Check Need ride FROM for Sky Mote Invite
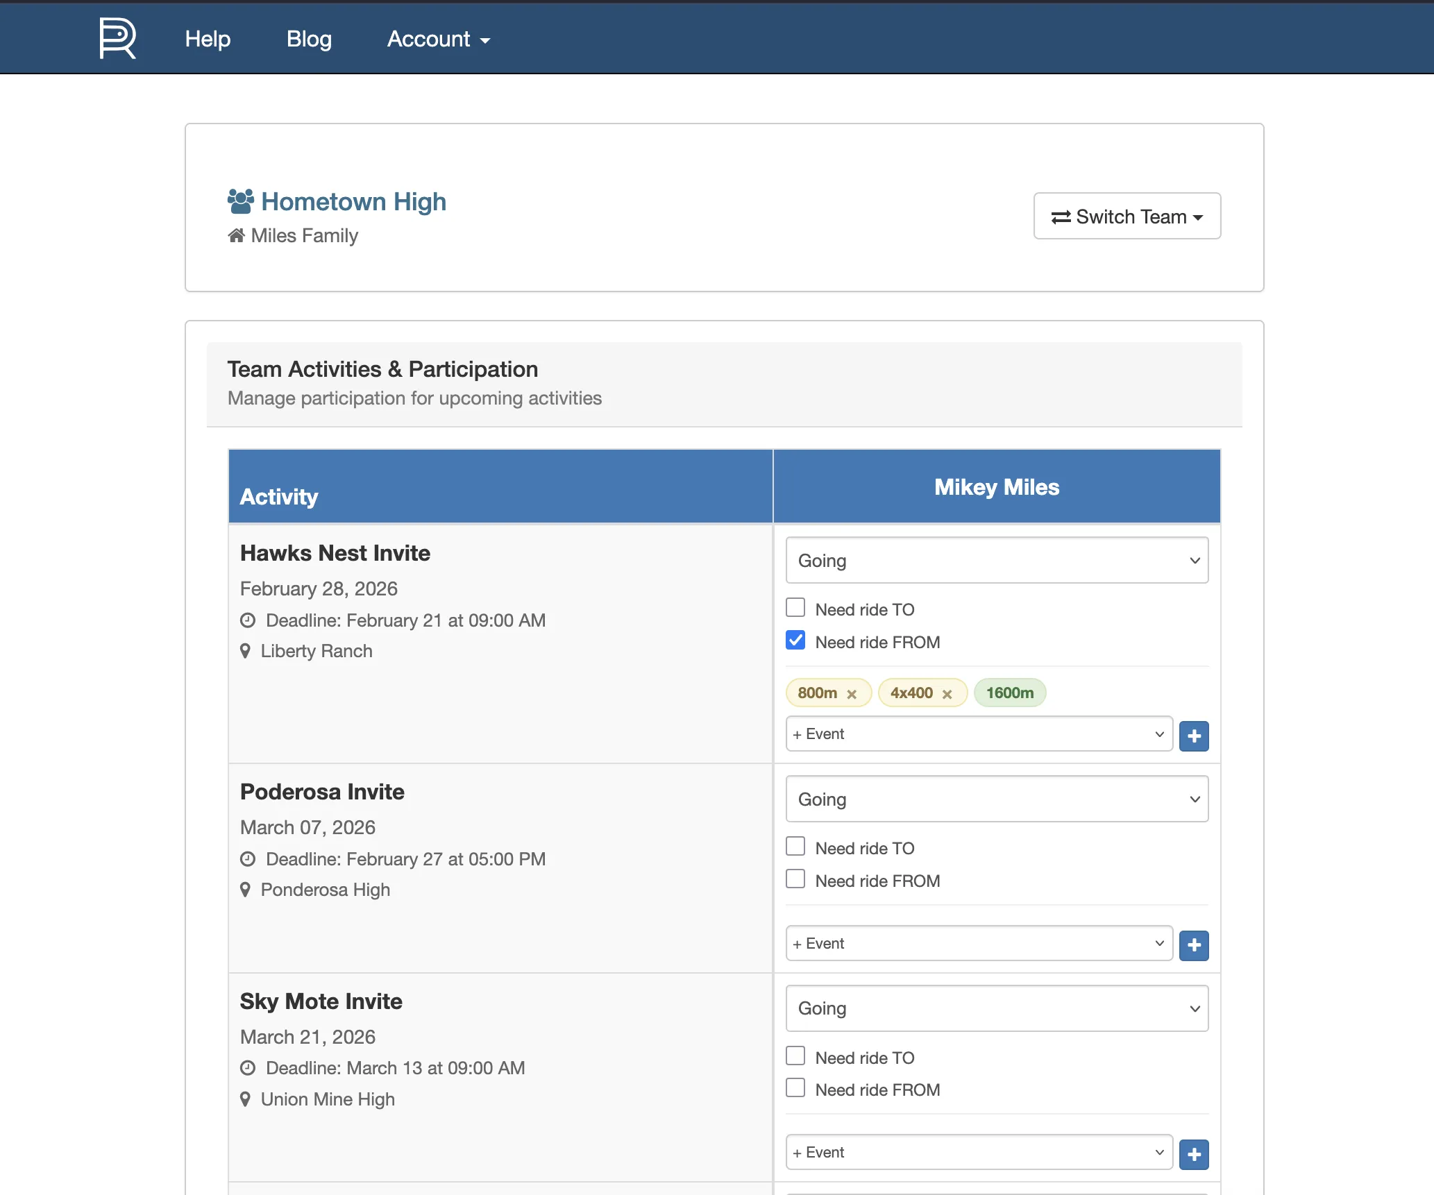 pyautogui.click(x=795, y=1088)
